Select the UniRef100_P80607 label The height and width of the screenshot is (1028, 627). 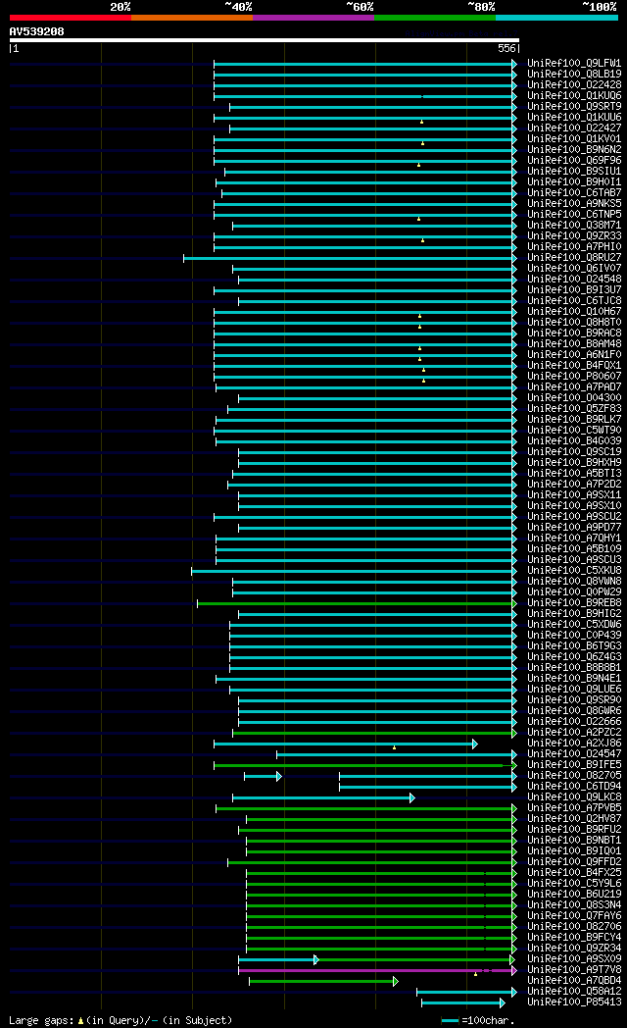pos(574,377)
